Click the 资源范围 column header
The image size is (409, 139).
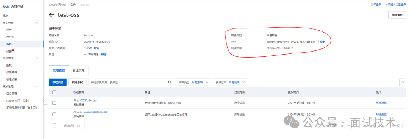click(239, 92)
